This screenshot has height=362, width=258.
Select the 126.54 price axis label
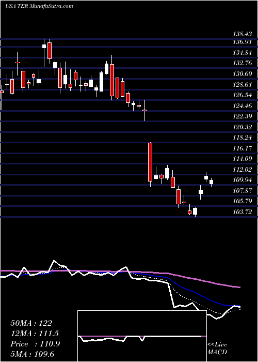(243, 95)
